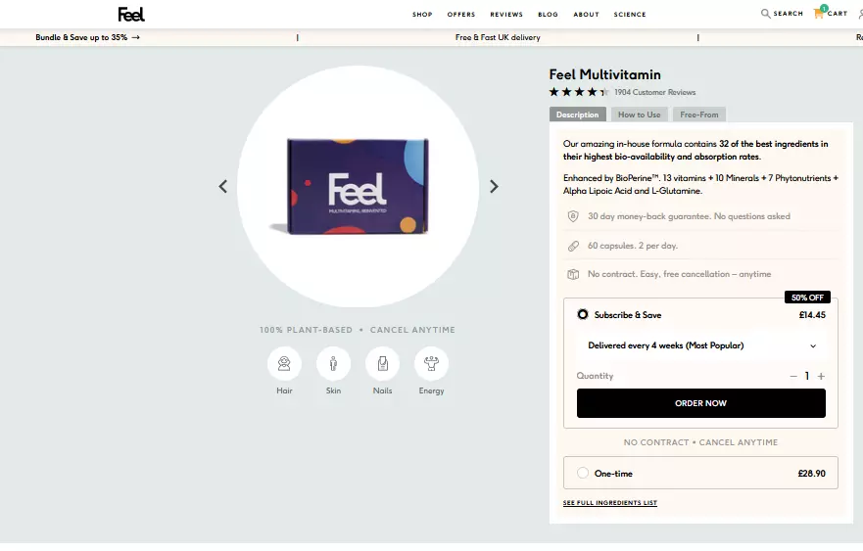Viewport: 863px width, 551px height.
Task: Click Free & Fast UK delivery text
Action: point(498,37)
